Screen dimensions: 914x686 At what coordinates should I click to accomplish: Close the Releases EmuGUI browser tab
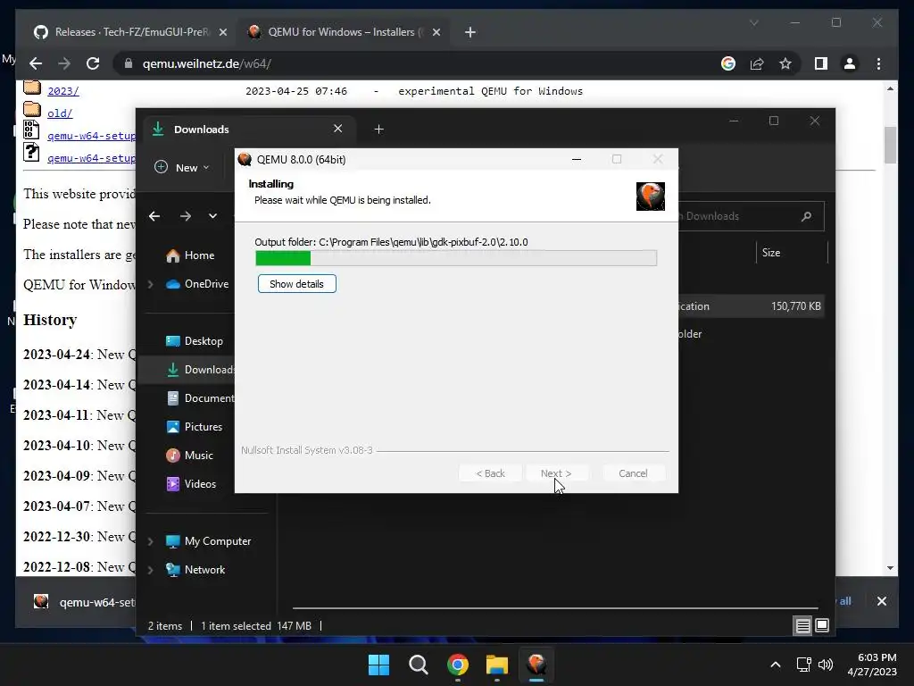(222, 33)
